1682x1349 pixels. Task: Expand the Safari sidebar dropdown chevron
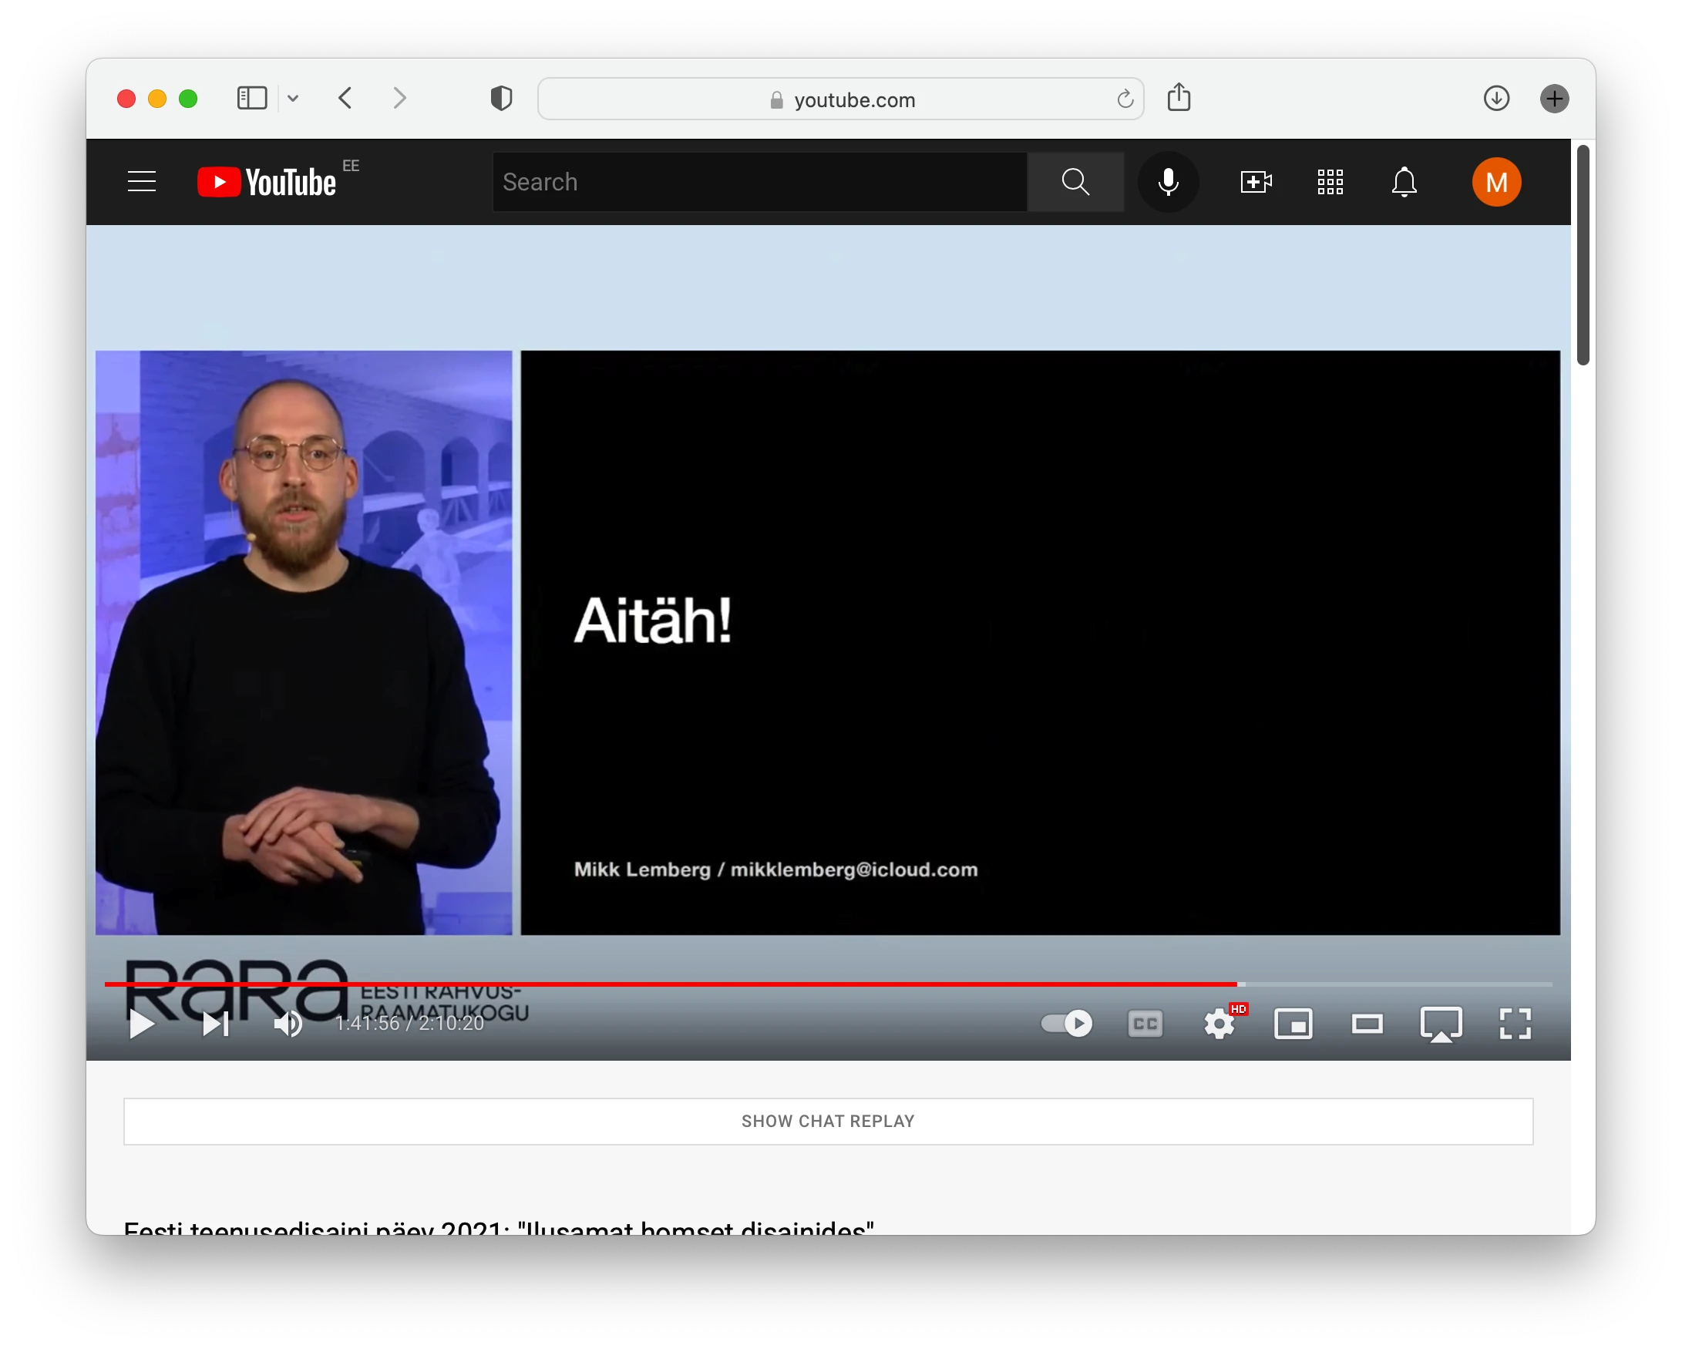294,99
